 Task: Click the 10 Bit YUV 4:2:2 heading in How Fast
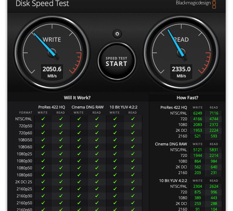coord(173,181)
